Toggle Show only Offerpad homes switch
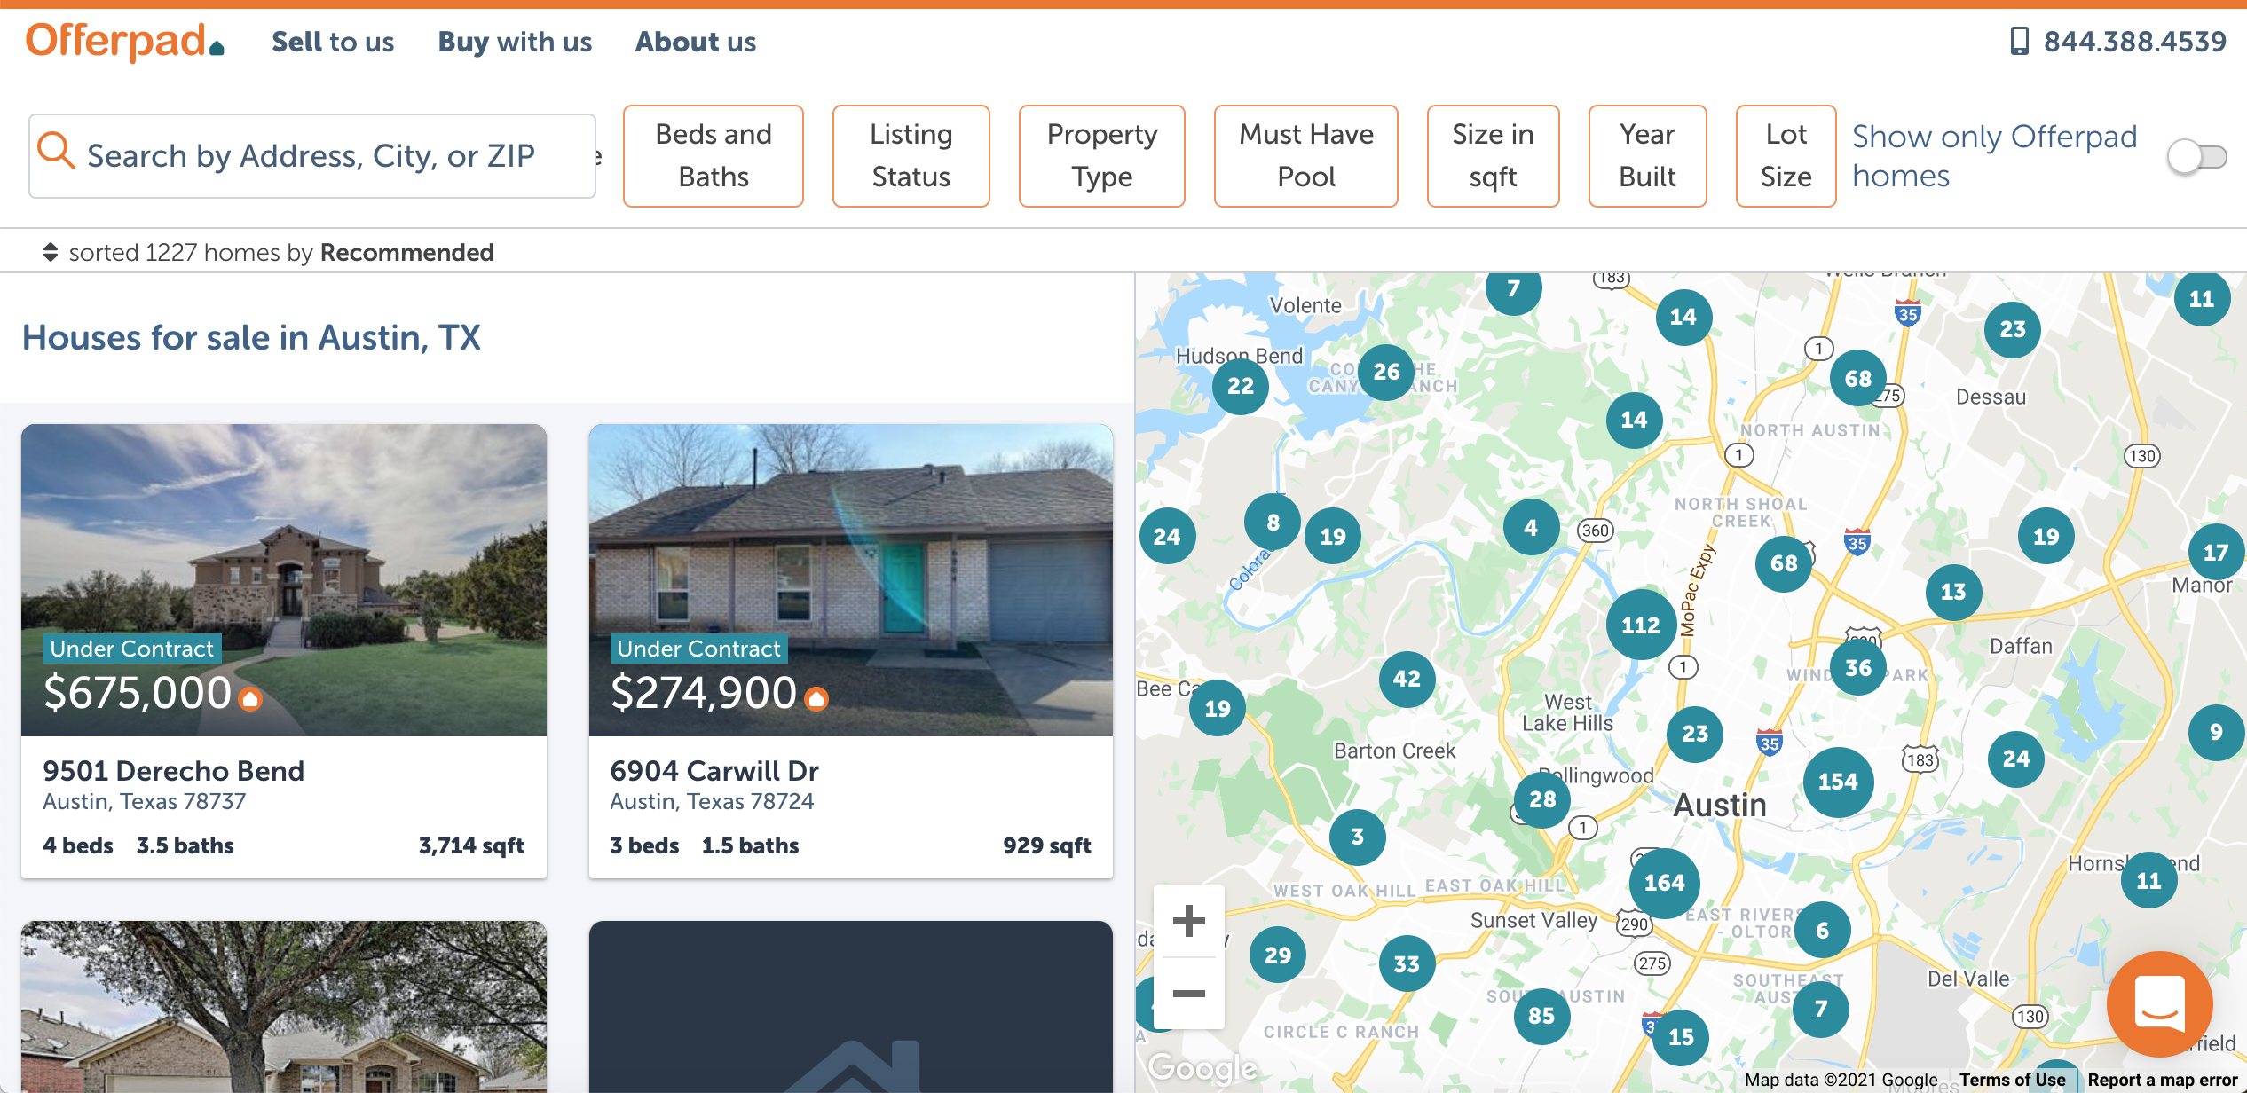 tap(2196, 157)
